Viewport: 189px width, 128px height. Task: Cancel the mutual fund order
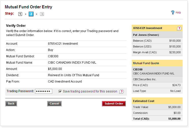[54, 104]
